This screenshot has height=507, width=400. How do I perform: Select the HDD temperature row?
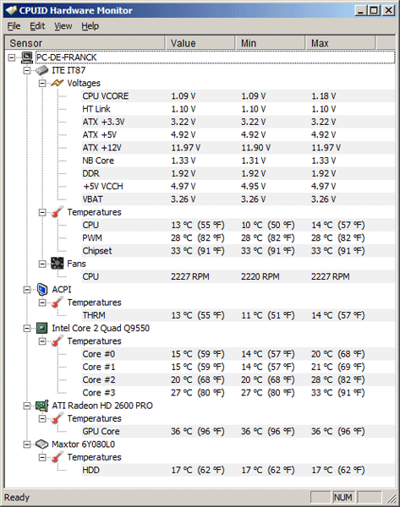click(x=238, y=470)
